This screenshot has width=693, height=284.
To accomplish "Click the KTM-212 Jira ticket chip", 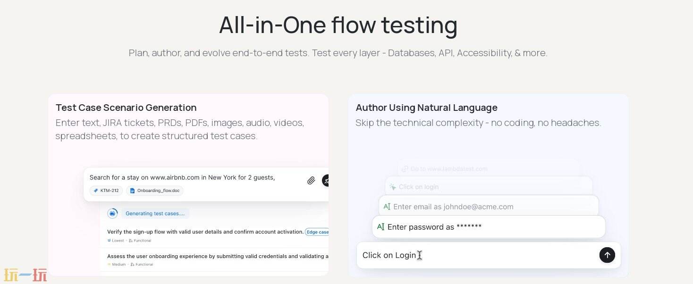I will tap(106, 191).
